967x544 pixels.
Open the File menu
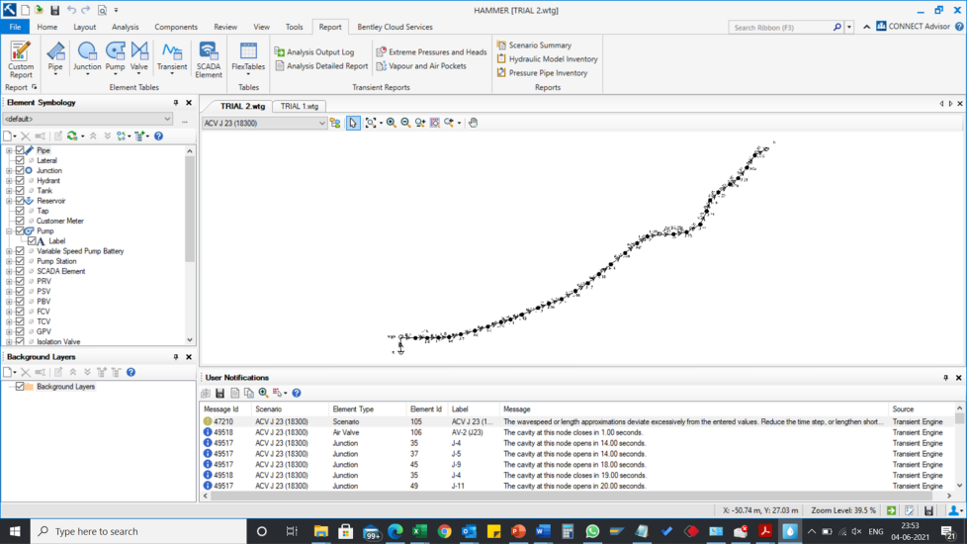[15, 27]
